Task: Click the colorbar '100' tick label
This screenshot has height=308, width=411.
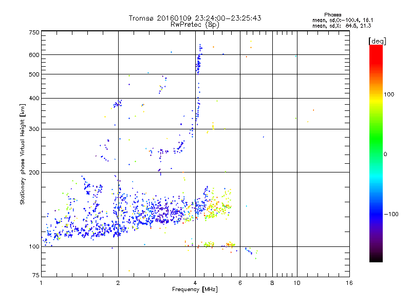Action: pyautogui.click(x=389, y=94)
